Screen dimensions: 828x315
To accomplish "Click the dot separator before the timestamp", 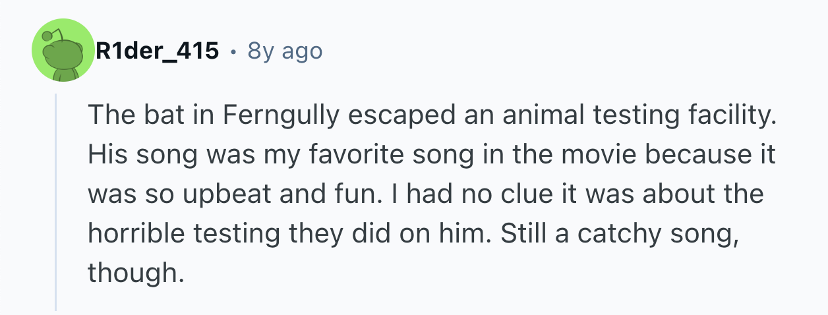I will [233, 51].
